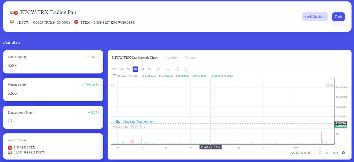Select the 30m timeframe
Screen dimensions: 354x162
[122, 69]
